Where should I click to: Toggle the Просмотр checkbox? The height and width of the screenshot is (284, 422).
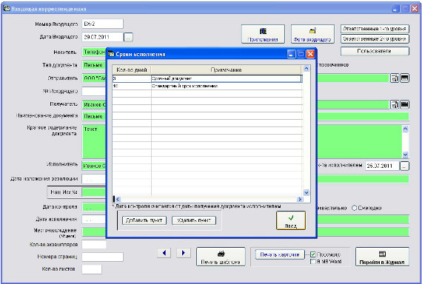coord(312,254)
